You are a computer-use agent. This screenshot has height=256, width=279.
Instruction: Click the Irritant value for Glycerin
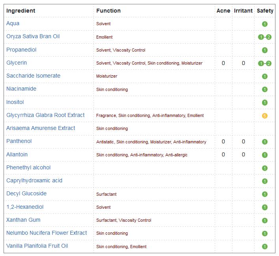pos(243,63)
